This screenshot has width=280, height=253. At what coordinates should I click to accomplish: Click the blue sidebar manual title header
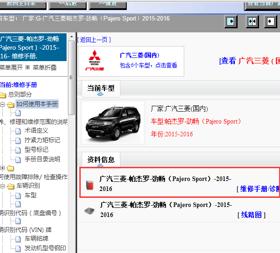pos(33,47)
